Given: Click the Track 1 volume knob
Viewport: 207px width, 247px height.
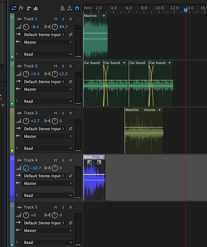Looking at the screenshot, I should [x=26, y=27].
